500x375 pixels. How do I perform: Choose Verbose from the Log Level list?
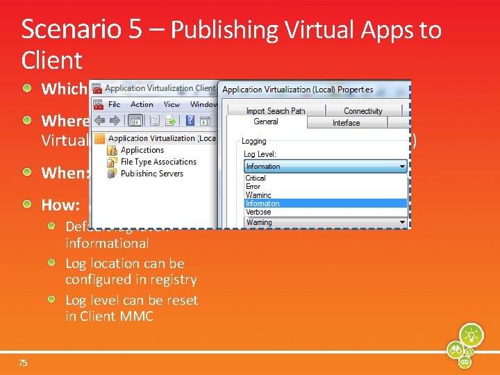coord(326,212)
